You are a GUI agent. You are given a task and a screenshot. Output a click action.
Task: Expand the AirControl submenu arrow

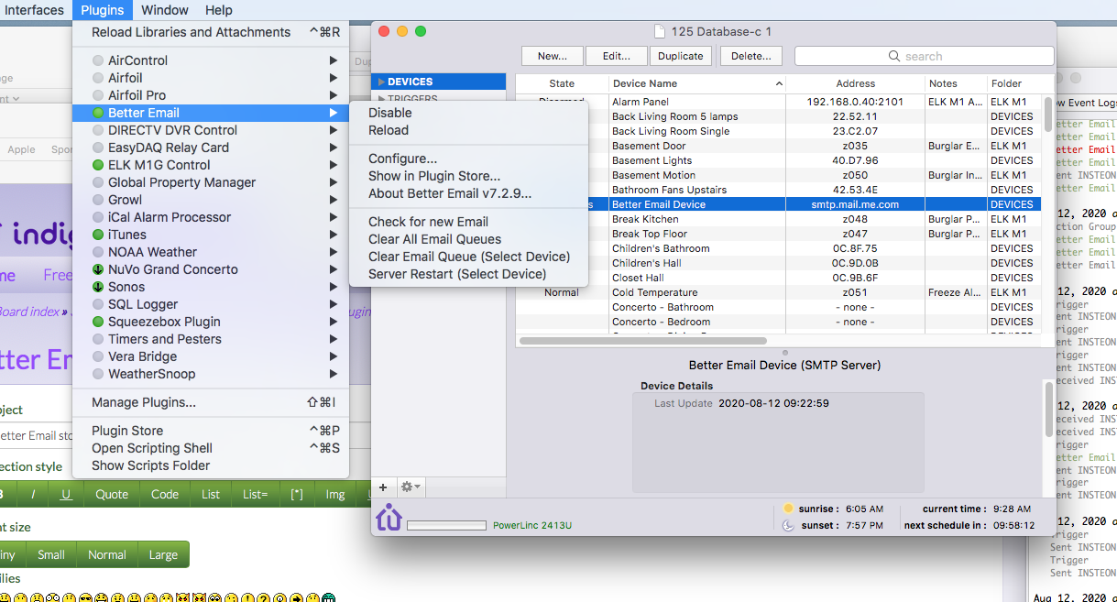pyautogui.click(x=334, y=60)
